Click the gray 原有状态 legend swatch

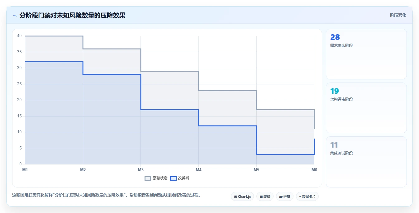click(x=148, y=178)
